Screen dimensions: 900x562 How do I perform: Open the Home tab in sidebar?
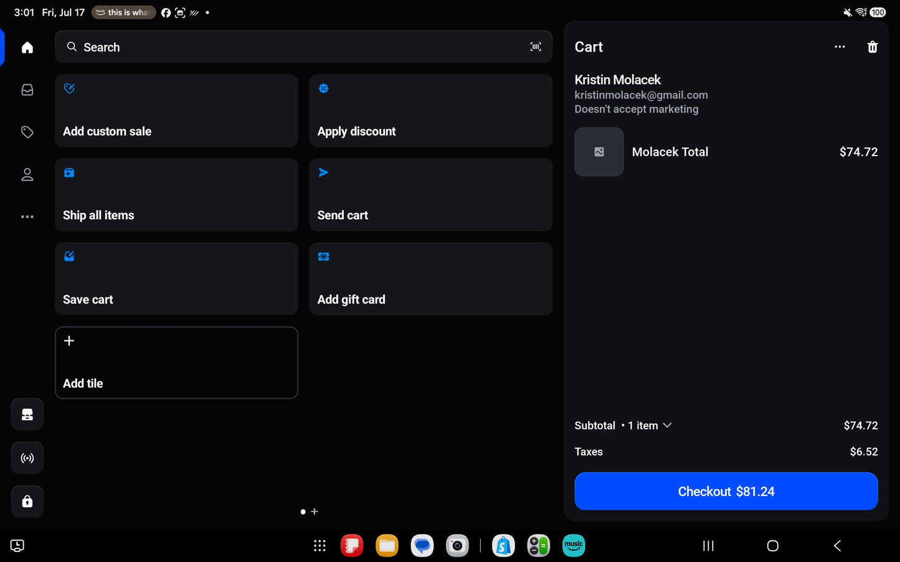(x=27, y=47)
